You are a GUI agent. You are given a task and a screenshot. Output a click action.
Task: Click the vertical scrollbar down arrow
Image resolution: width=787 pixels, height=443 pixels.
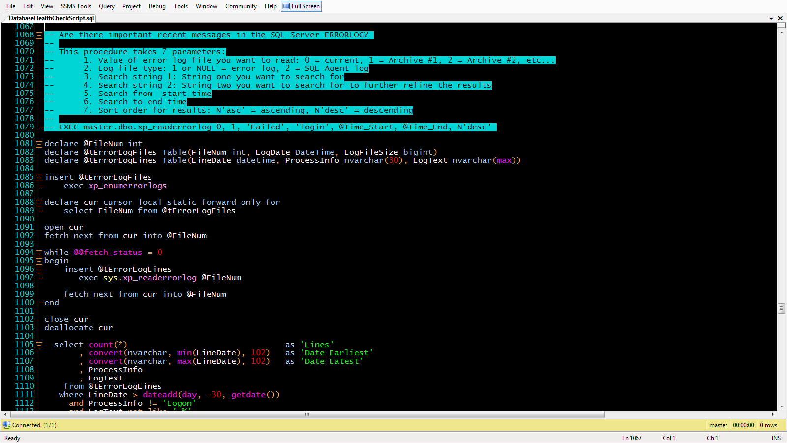(782, 407)
